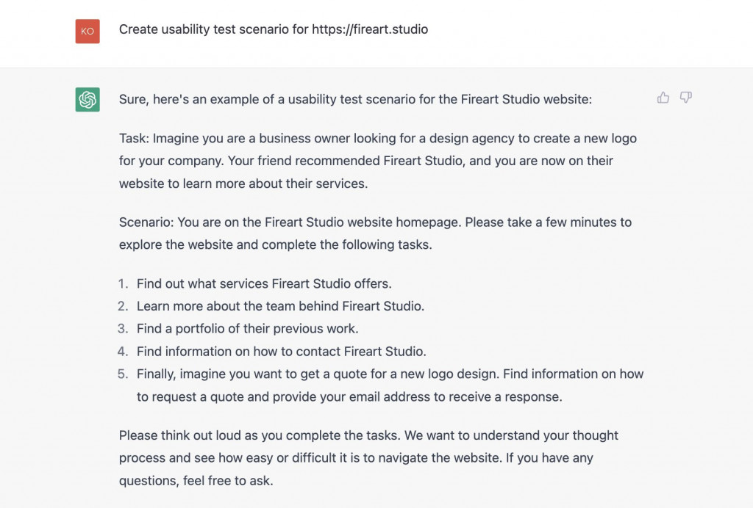The width and height of the screenshot is (753, 508).
Task: Select the thumbs up feedback icon
Action: pos(663,97)
